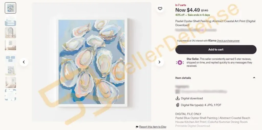This screenshot has width=262, height=130.
Task: Go to the next product image arrow
Action: click(159, 62)
